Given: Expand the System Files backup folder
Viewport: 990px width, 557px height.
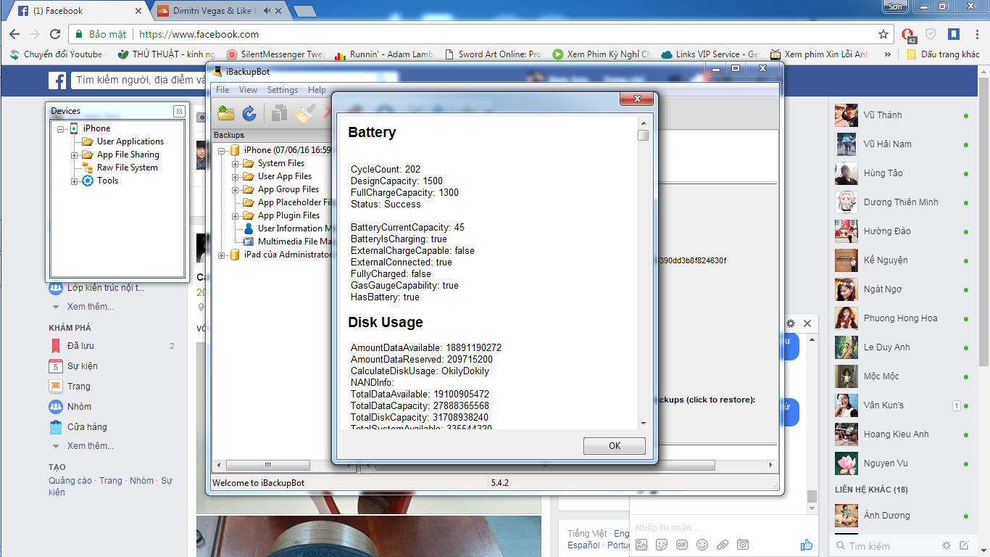Looking at the screenshot, I should tap(236, 164).
